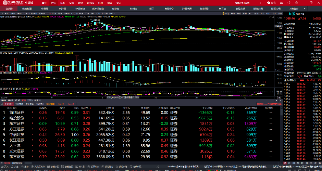Viewport: 322px width, 171px height.
Task: Expand the 证券(50) header dropdown triangle
Action: [x=31, y=108]
